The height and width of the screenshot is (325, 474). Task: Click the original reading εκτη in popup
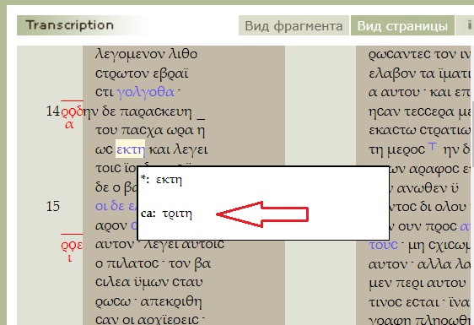point(169,180)
